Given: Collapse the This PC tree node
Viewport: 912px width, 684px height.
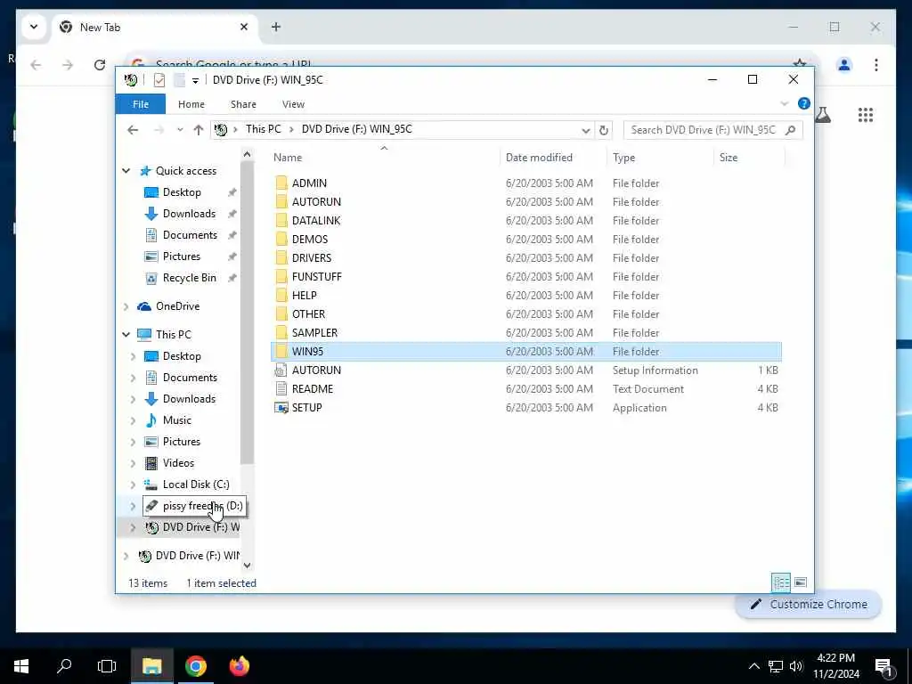Looking at the screenshot, I should [126, 335].
